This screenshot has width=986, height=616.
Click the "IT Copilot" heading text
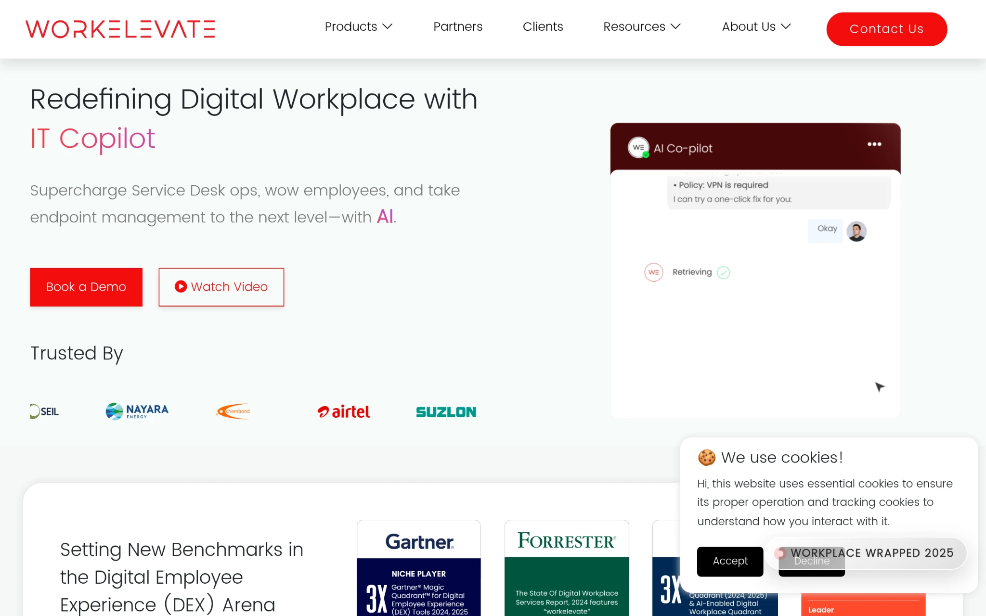pyautogui.click(x=92, y=139)
